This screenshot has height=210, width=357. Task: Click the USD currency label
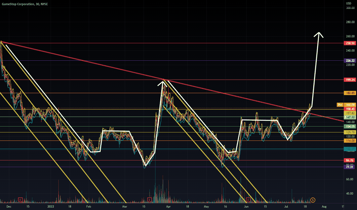pos(349,3)
